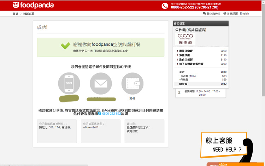
Task: Click the delivery address box
Action: [57, 131]
